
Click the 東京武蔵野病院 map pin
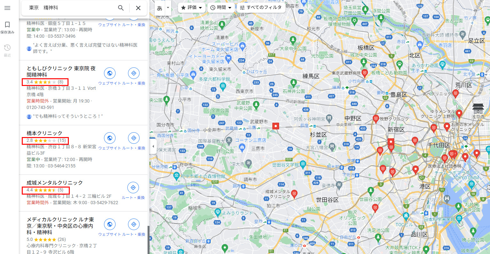[365, 73]
